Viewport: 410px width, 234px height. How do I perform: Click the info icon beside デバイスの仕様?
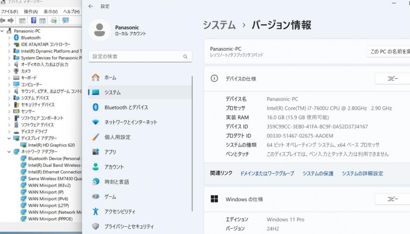point(214,78)
